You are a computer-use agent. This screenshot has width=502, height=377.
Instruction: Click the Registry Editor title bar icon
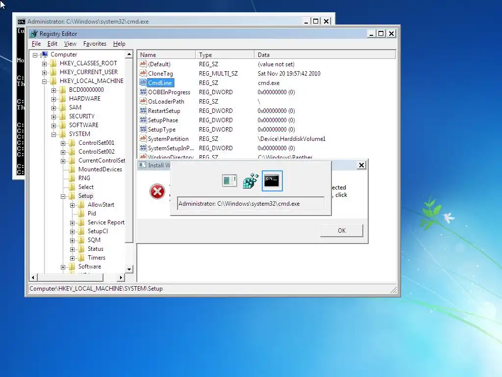(x=33, y=34)
